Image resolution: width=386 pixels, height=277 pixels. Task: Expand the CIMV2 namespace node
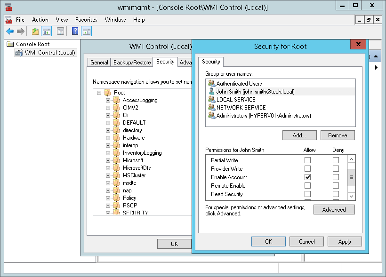pos(108,108)
